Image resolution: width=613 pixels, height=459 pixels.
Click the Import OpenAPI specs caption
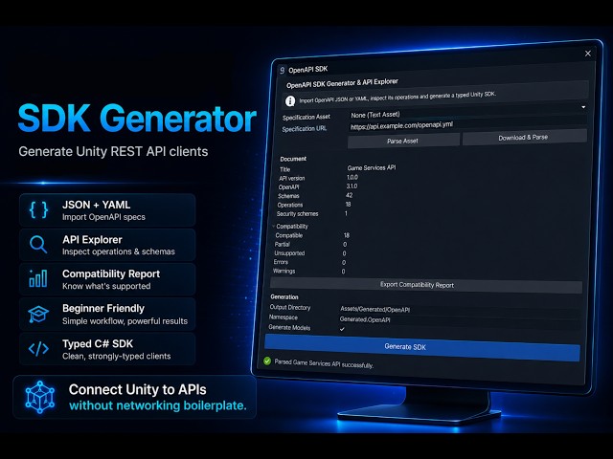tap(103, 217)
